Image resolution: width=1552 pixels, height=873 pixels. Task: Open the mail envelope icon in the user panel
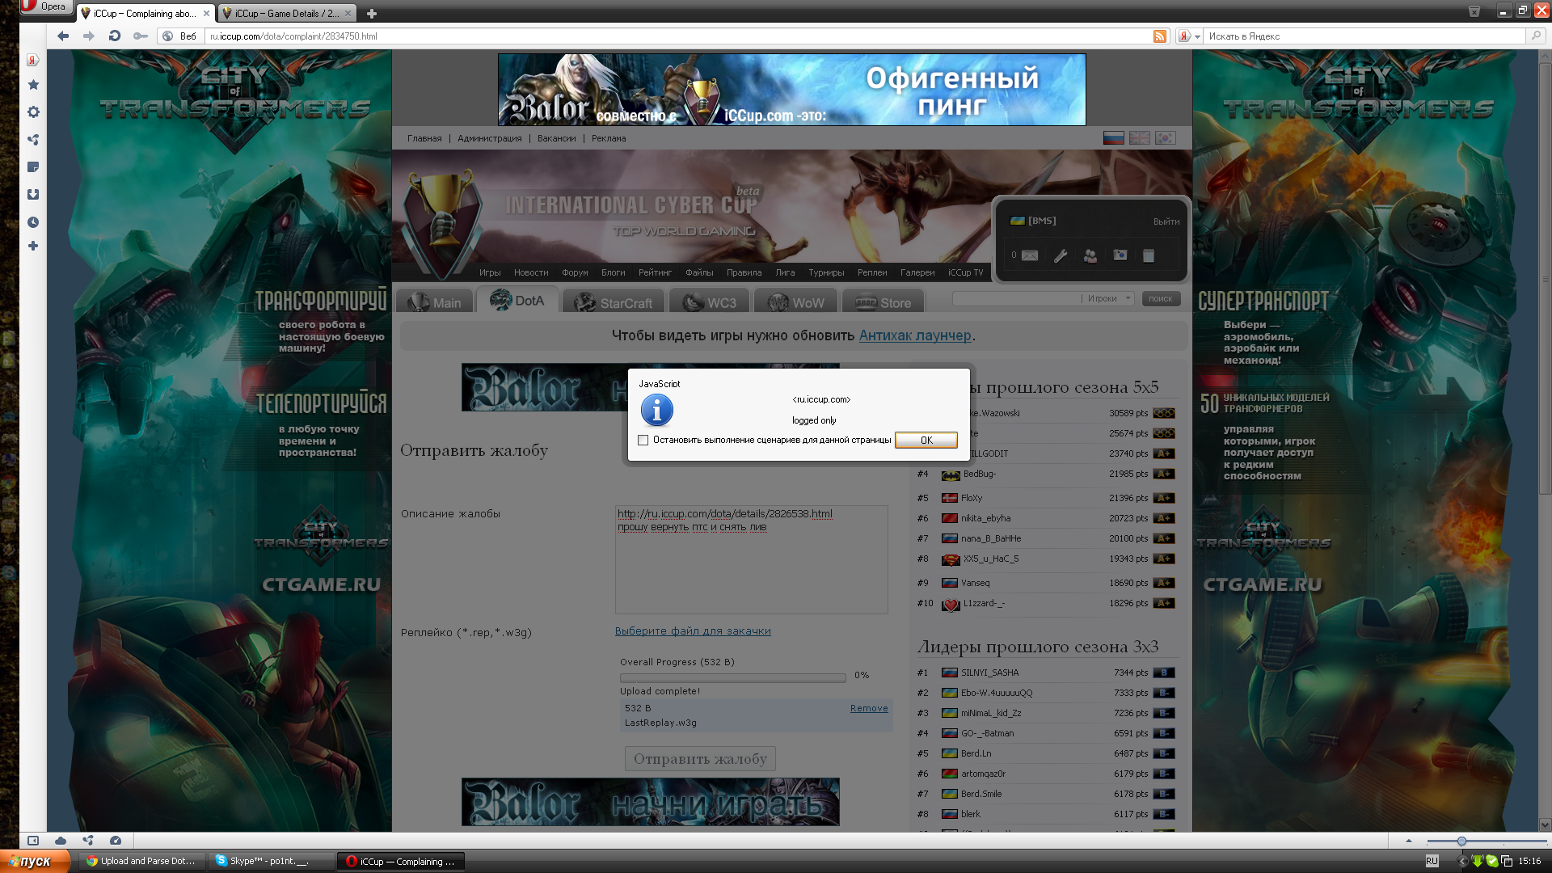(x=1029, y=255)
